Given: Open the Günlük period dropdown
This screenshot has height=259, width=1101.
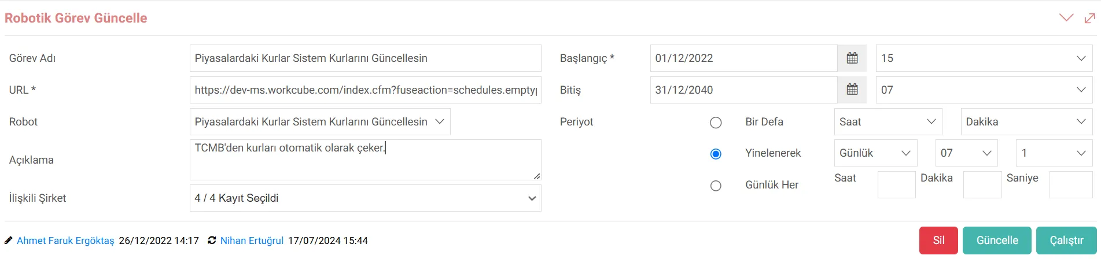Looking at the screenshot, I should 875,153.
